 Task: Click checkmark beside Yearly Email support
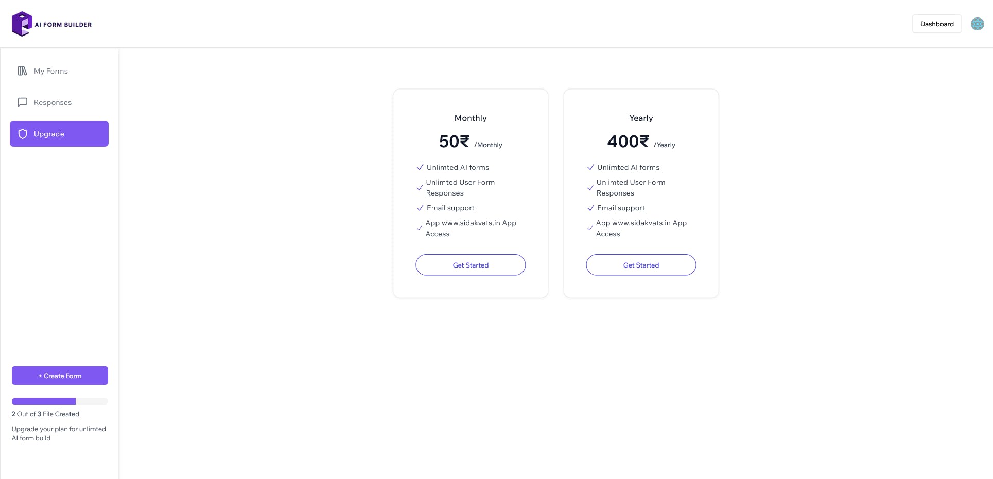(590, 208)
